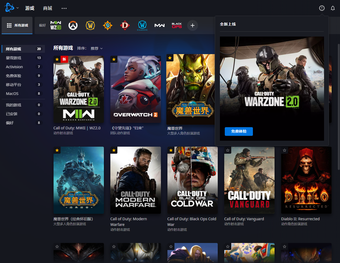Click the Diablo II: Resurrected title
340x263 pixels.
coord(301,219)
